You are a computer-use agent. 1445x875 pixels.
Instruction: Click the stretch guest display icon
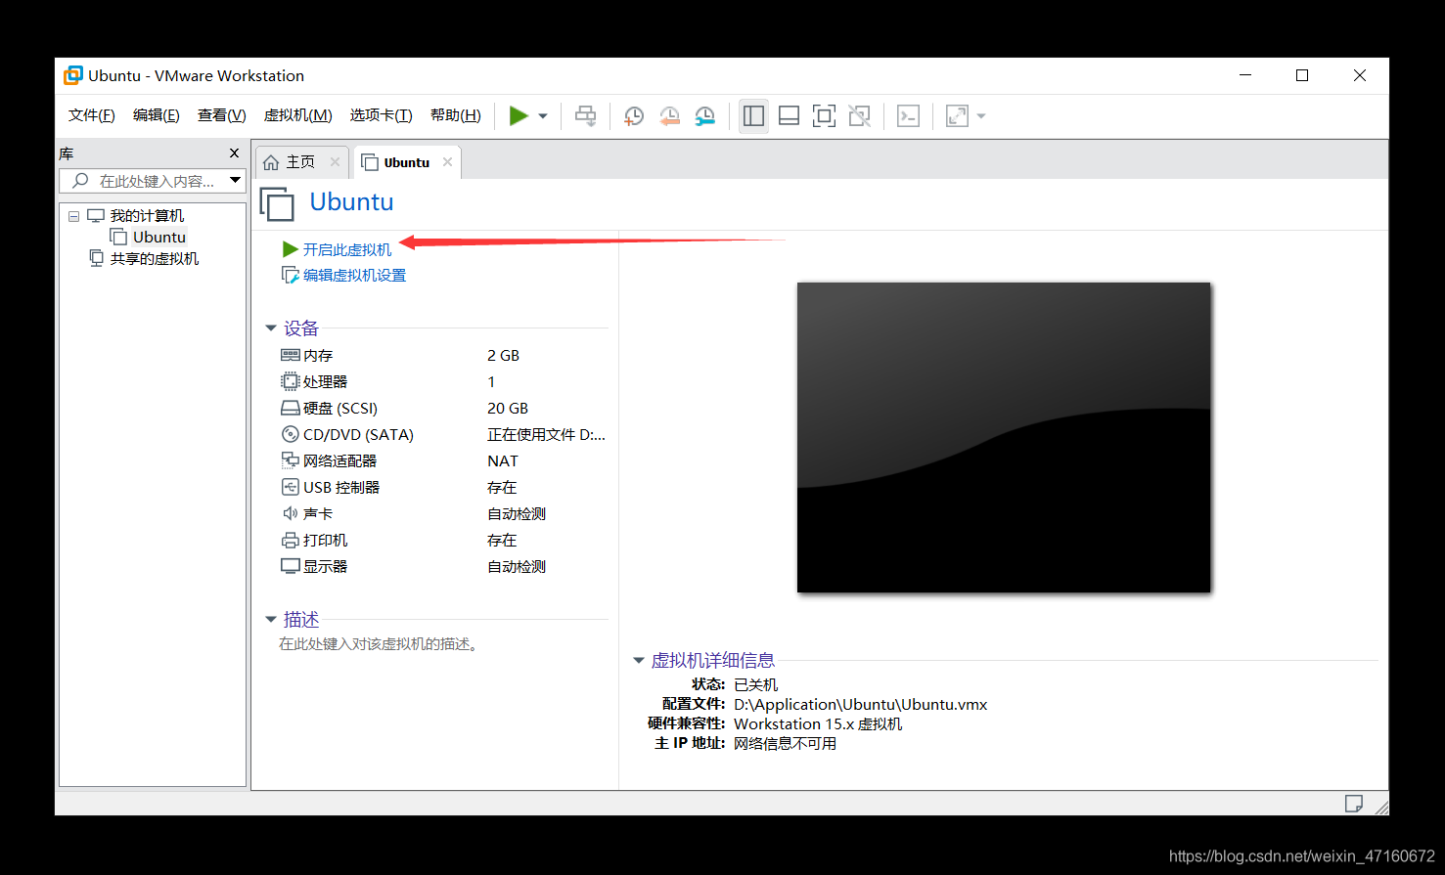[x=957, y=116]
